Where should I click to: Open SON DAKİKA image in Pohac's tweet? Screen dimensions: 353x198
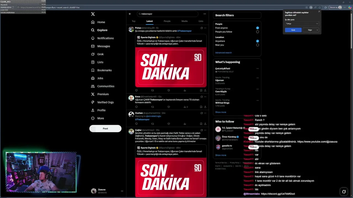pyautogui.click(x=171, y=67)
